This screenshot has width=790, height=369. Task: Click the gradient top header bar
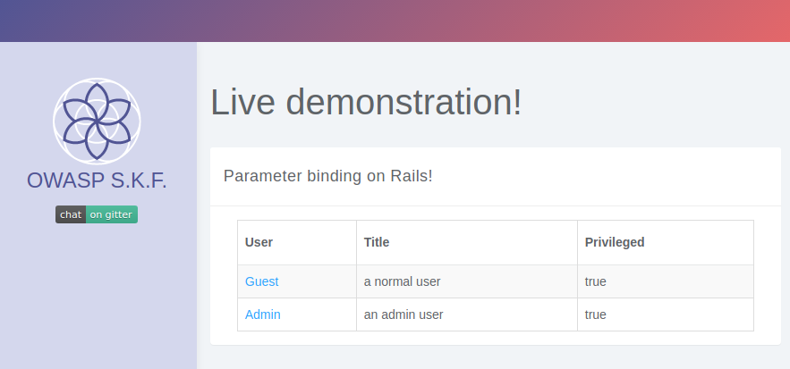point(395,21)
